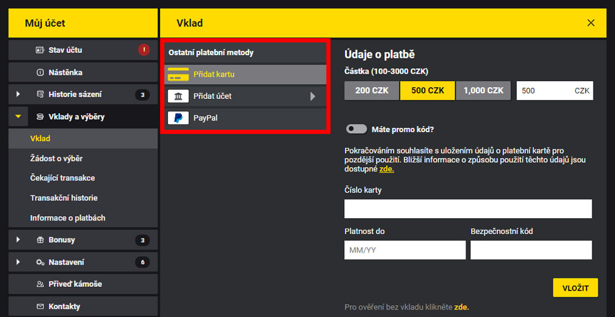Expand the Historie sázení section arrow
The width and height of the screenshot is (615, 317).
[x=18, y=95]
